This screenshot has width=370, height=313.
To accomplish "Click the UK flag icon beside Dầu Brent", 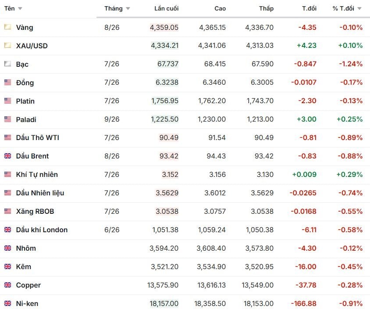I will 7,156.
